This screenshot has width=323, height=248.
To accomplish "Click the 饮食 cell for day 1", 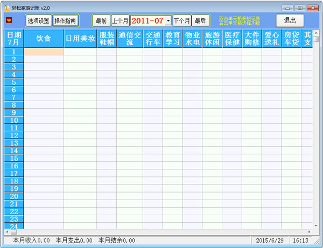I will (44, 52).
